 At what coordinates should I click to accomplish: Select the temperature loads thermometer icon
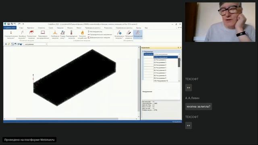(72, 35)
